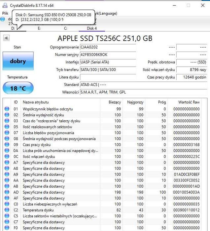Select the 'Liczba niebezpiecznych wyłączeń' attribute name
The image size is (210, 231).
point(50,204)
